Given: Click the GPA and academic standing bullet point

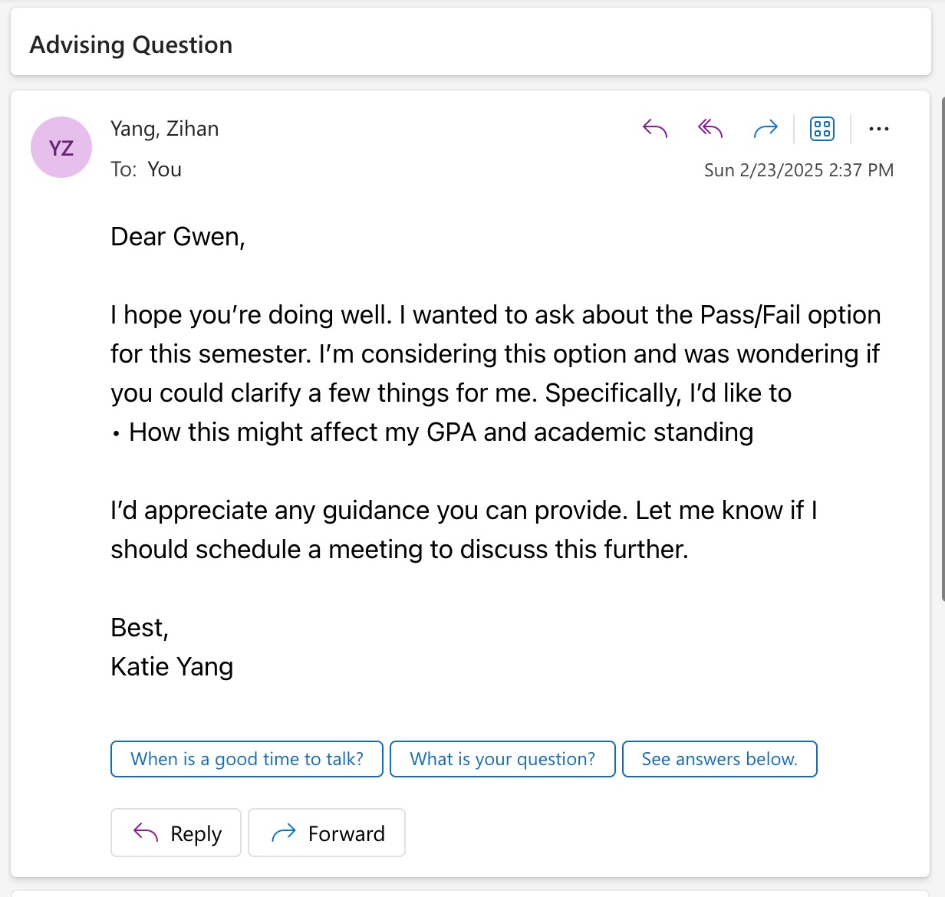Looking at the screenshot, I should (440, 432).
